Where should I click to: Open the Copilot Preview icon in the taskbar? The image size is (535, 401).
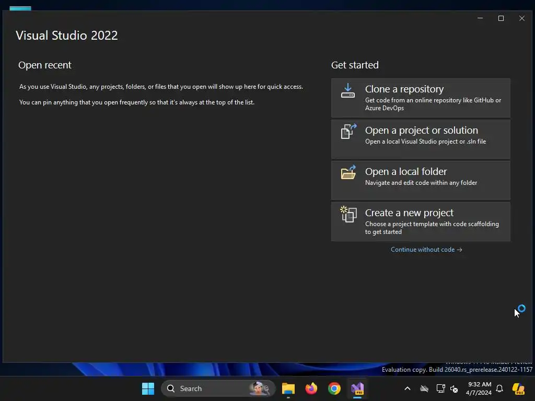click(519, 388)
